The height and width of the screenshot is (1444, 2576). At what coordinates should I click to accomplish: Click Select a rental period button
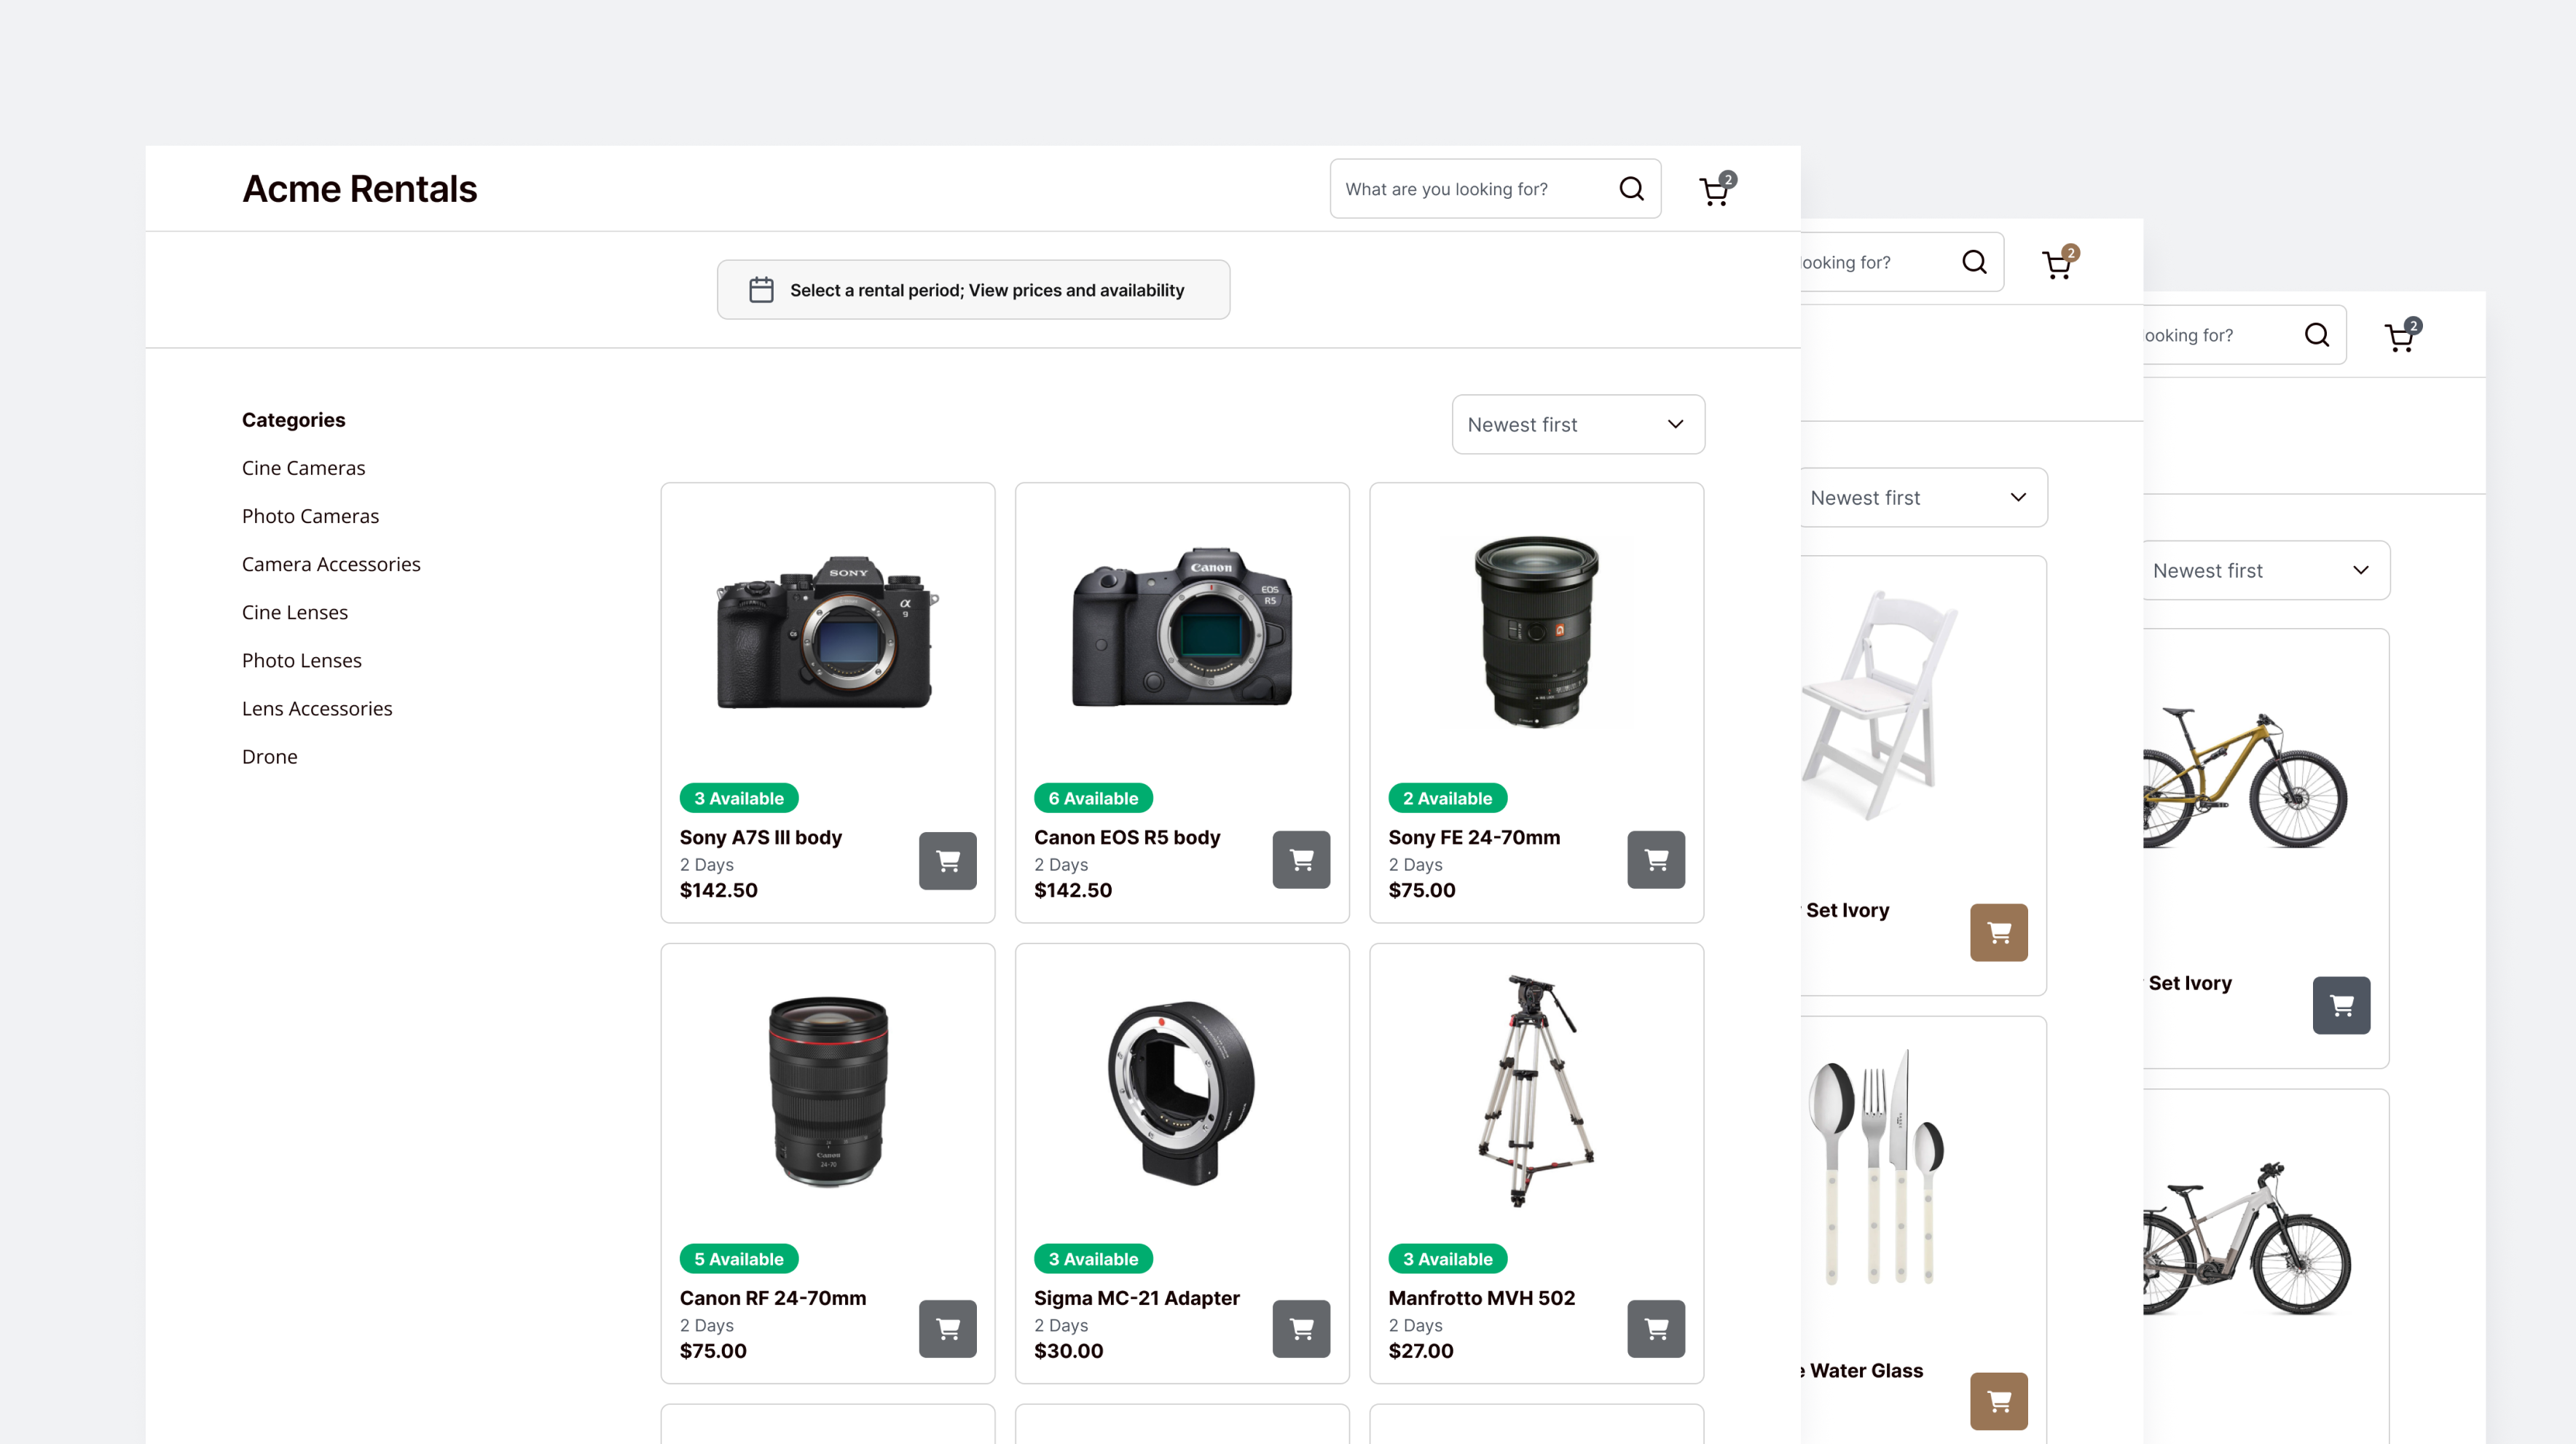(972, 290)
